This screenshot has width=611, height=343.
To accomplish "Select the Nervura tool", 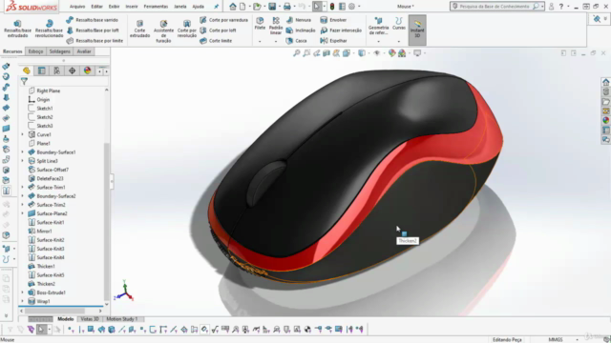I will point(299,20).
